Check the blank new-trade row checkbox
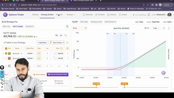Image resolution: width=174 pixels, height=98 pixels. coord(6,66)
